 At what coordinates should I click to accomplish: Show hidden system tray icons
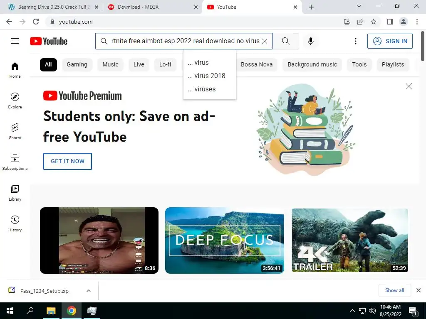point(352,311)
